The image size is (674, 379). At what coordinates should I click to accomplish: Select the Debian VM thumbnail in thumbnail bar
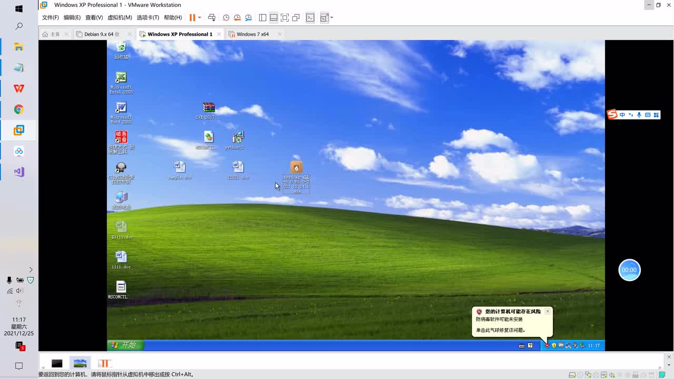57,363
